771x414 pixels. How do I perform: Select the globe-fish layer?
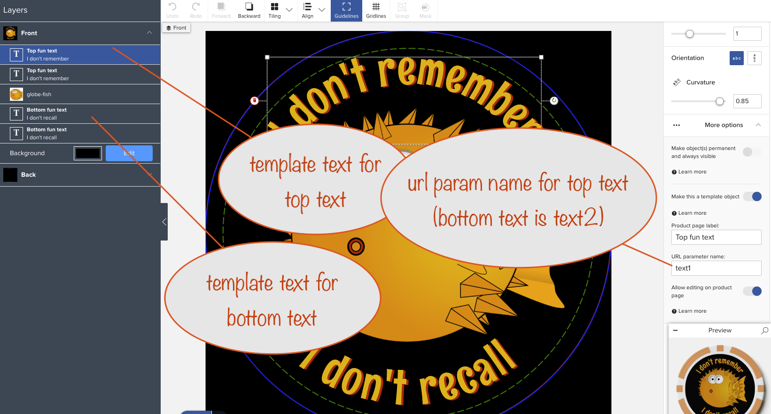pos(80,94)
